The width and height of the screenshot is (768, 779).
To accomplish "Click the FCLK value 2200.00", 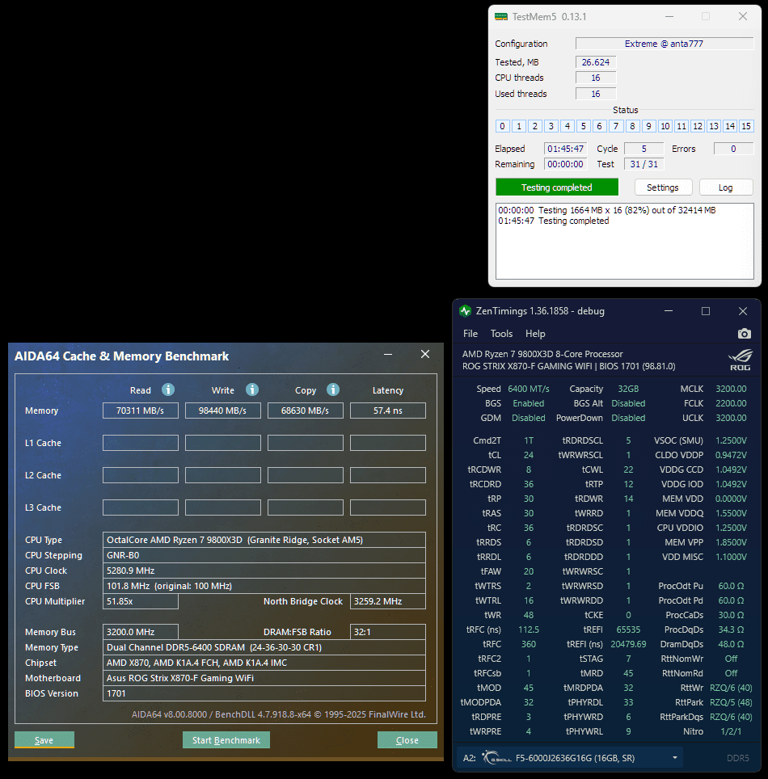I will point(731,403).
